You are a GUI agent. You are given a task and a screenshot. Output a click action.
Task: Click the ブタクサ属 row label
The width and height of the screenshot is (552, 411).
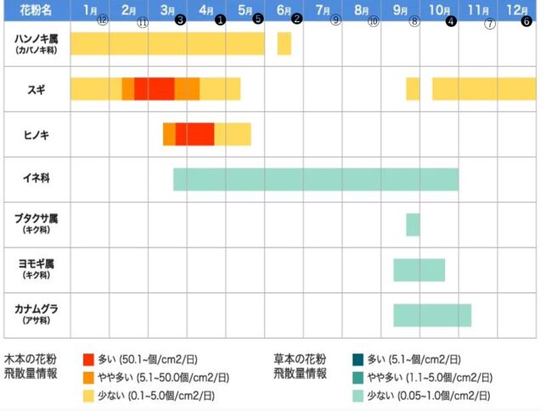[36, 224]
